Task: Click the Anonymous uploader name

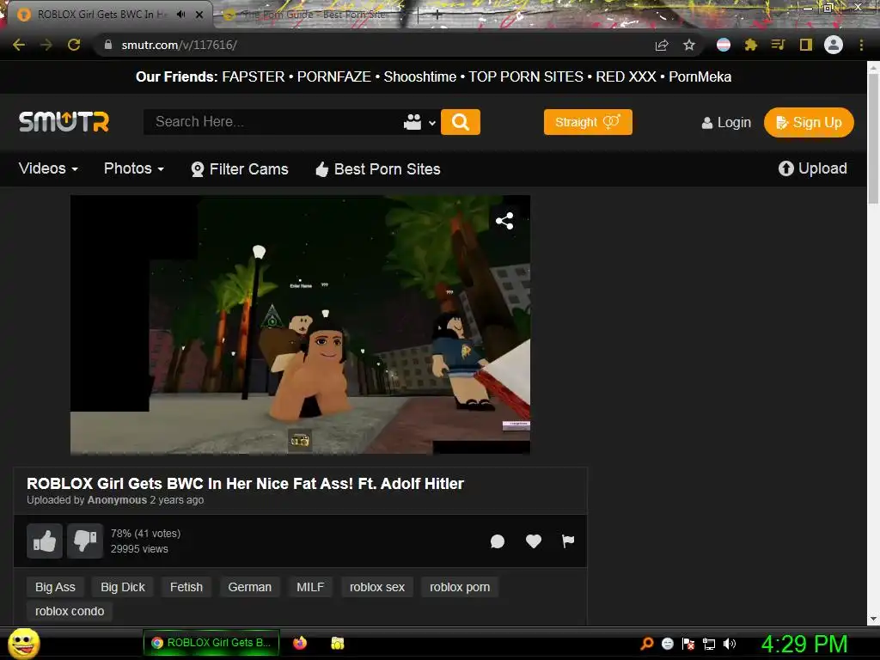Action: [x=117, y=500]
